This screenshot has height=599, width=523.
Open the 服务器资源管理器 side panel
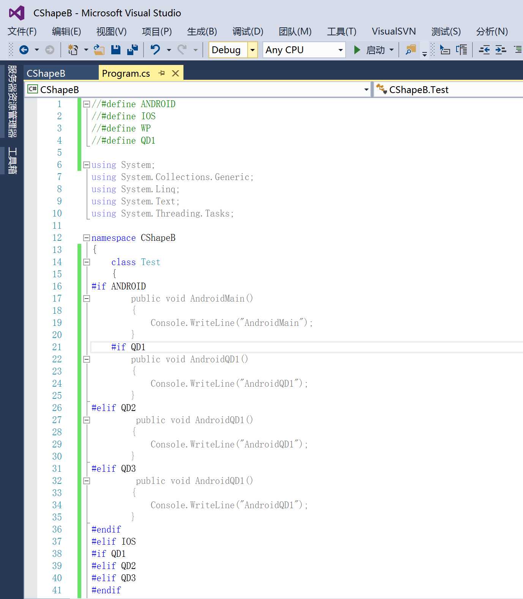[12, 101]
